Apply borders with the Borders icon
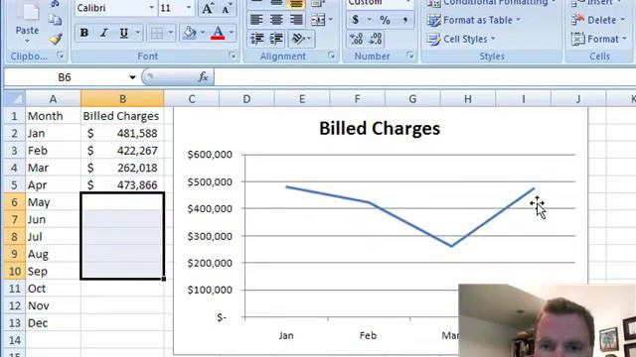The width and height of the screenshot is (636, 357). [157, 33]
